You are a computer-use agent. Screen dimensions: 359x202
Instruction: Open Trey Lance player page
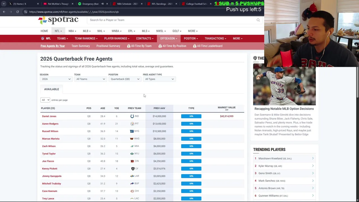(x=48, y=199)
